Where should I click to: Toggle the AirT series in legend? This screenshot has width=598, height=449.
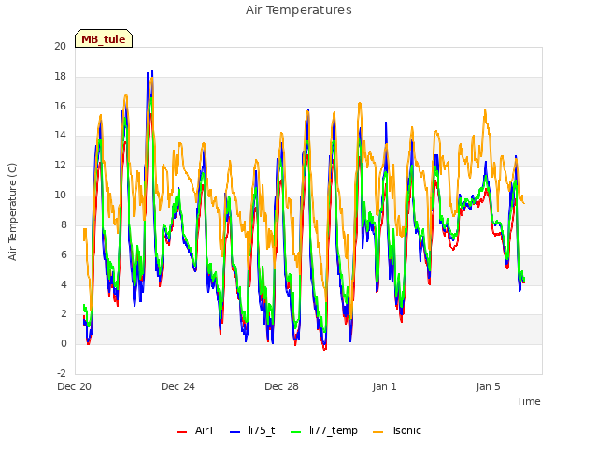click(195, 431)
